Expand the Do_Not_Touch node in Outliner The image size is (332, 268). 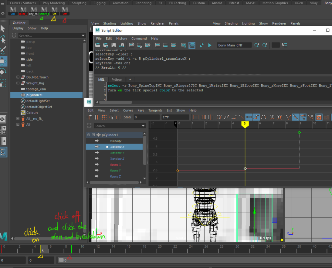pyautogui.click(x=18, y=77)
